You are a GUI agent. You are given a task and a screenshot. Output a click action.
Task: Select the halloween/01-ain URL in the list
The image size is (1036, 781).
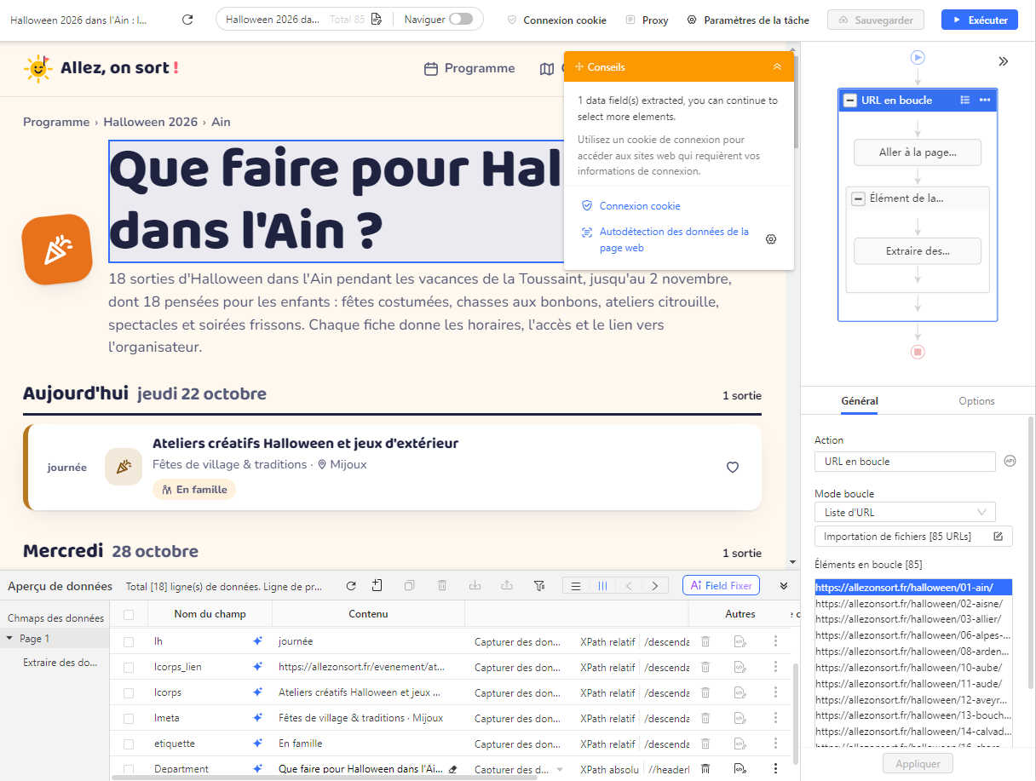coord(913,587)
